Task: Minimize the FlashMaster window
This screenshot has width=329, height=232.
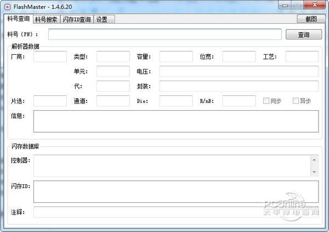Action: point(285,5)
